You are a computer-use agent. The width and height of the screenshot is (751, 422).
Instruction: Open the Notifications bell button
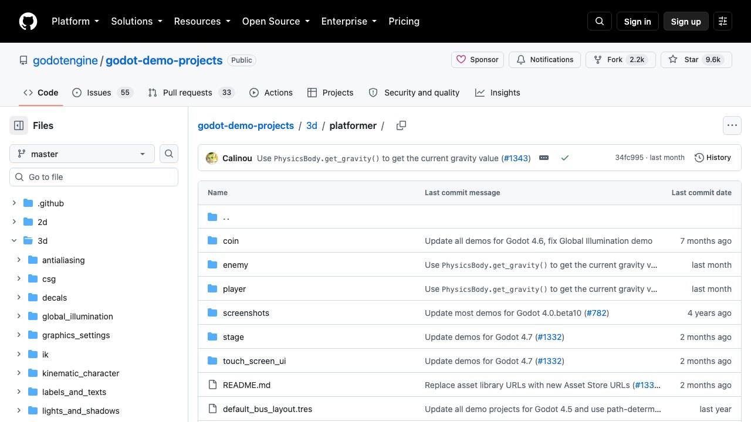[x=545, y=60]
